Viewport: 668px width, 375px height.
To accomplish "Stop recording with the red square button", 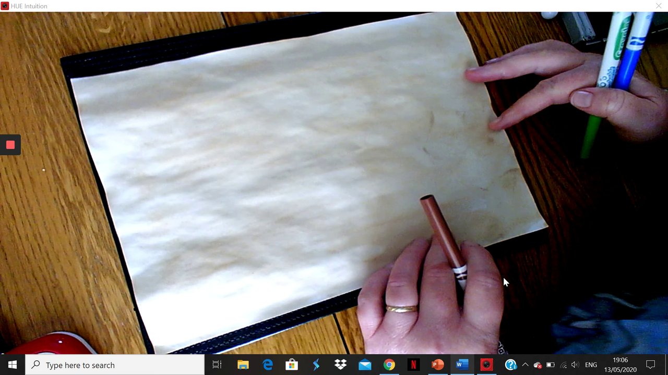I will [x=10, y=145].
